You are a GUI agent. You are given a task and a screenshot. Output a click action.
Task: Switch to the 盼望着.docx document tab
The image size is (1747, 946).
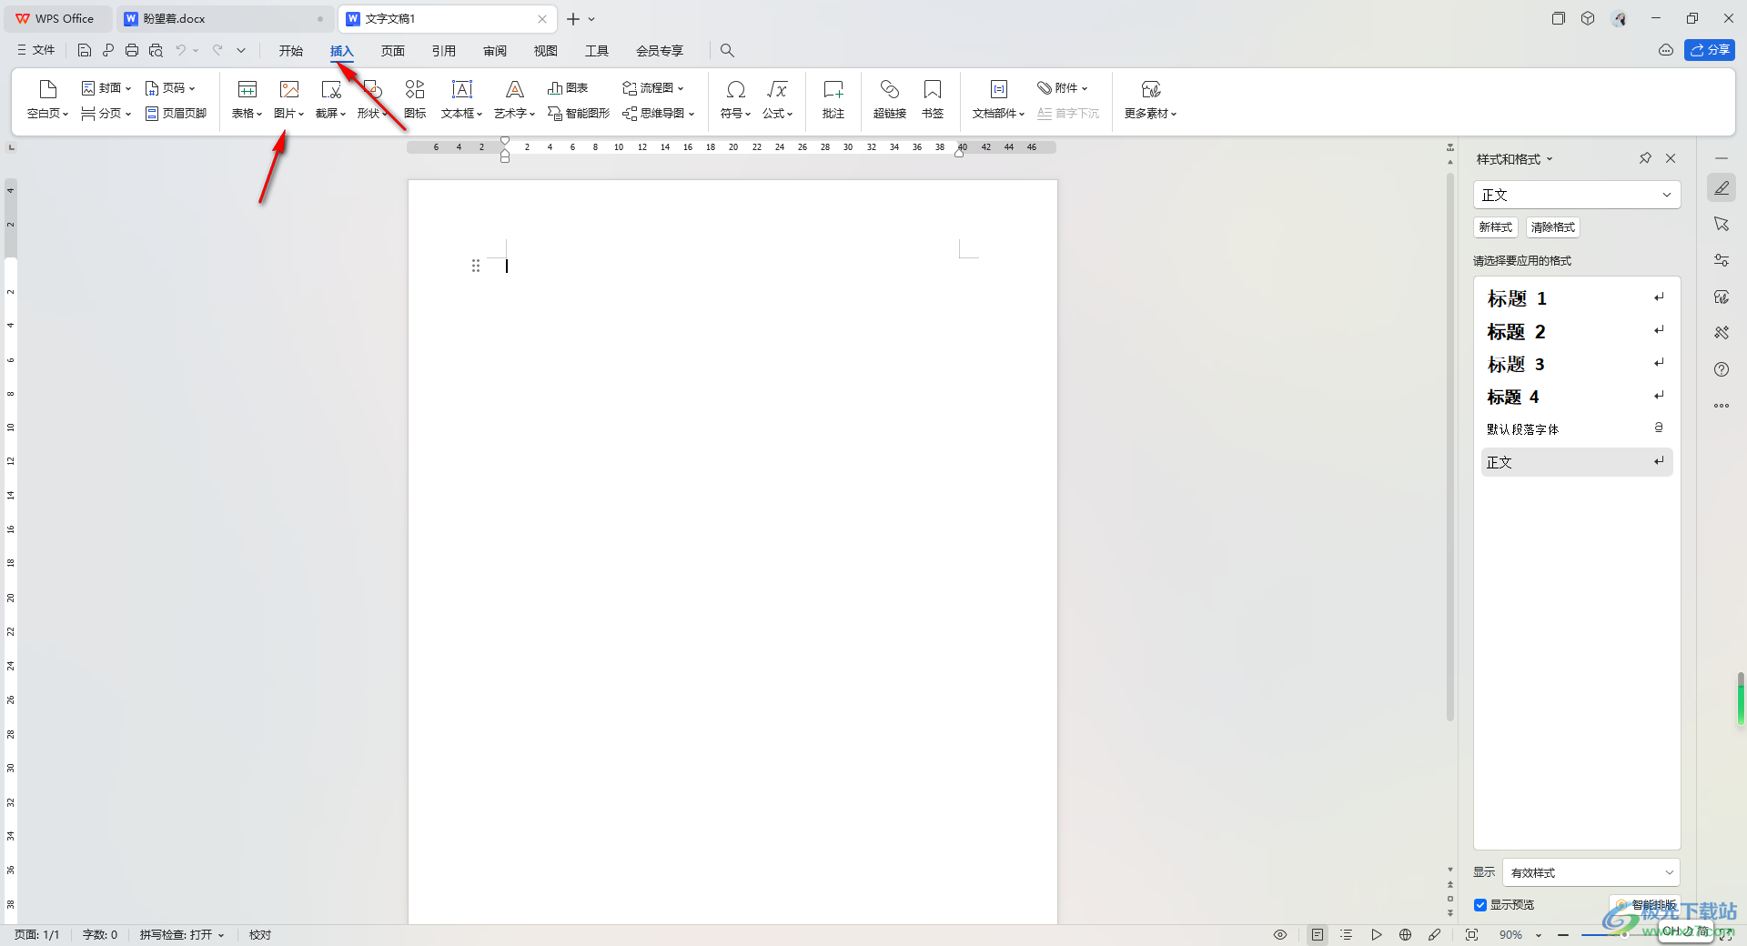coord(224,18)
